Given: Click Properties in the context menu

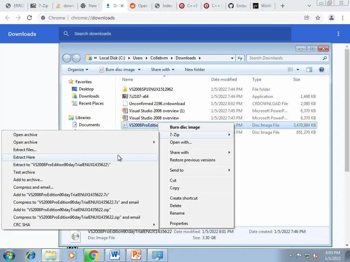Looking at the screenshot, I should [x=197, y=223].
